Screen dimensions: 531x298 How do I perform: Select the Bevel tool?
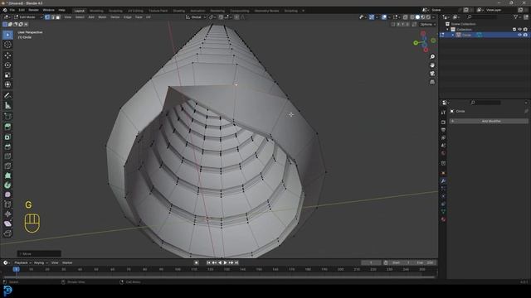pos(7,147)
